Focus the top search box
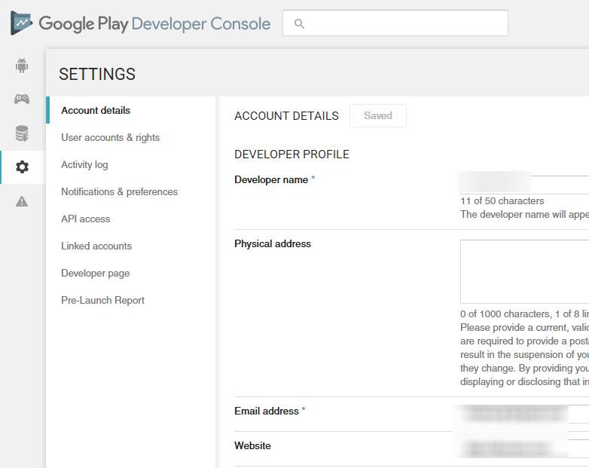The image size is (589, 468). 395,23
